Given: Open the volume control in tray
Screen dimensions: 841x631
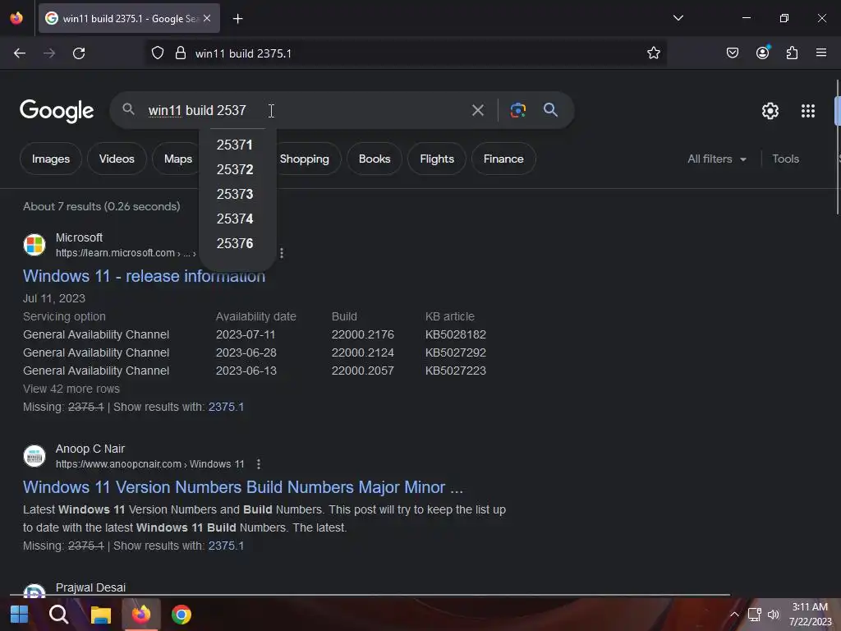Looking at the screenshot, I should [774, 615].
